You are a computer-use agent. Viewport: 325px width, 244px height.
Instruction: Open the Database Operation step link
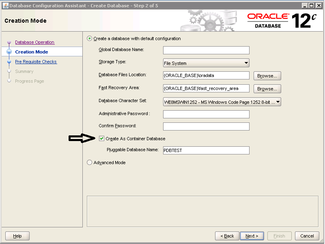click(34, 42)
